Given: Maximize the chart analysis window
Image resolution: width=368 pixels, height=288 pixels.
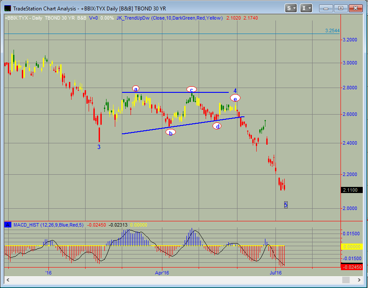Looking at the screenshot, I should pyautogui.click(x=341, y=8).
